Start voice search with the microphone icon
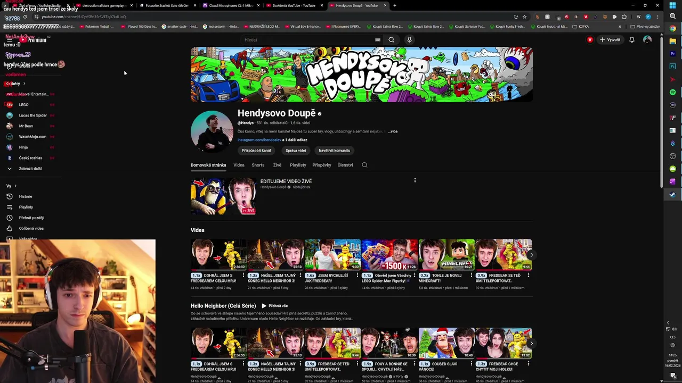 [x=409, y=40]
